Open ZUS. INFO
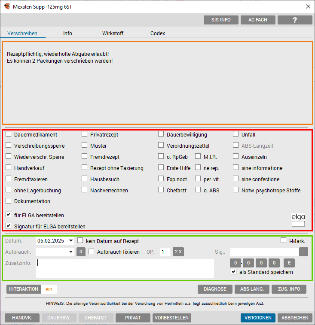 click(x=289, y=289)
